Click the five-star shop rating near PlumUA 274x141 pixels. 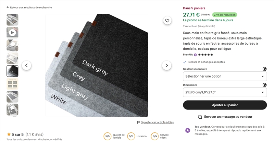206,55
